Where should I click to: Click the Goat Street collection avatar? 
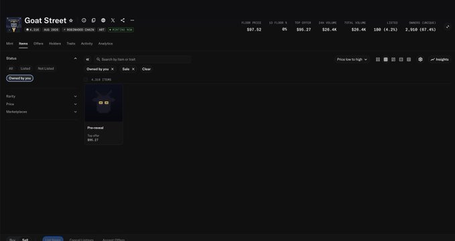tap(13, 25)
